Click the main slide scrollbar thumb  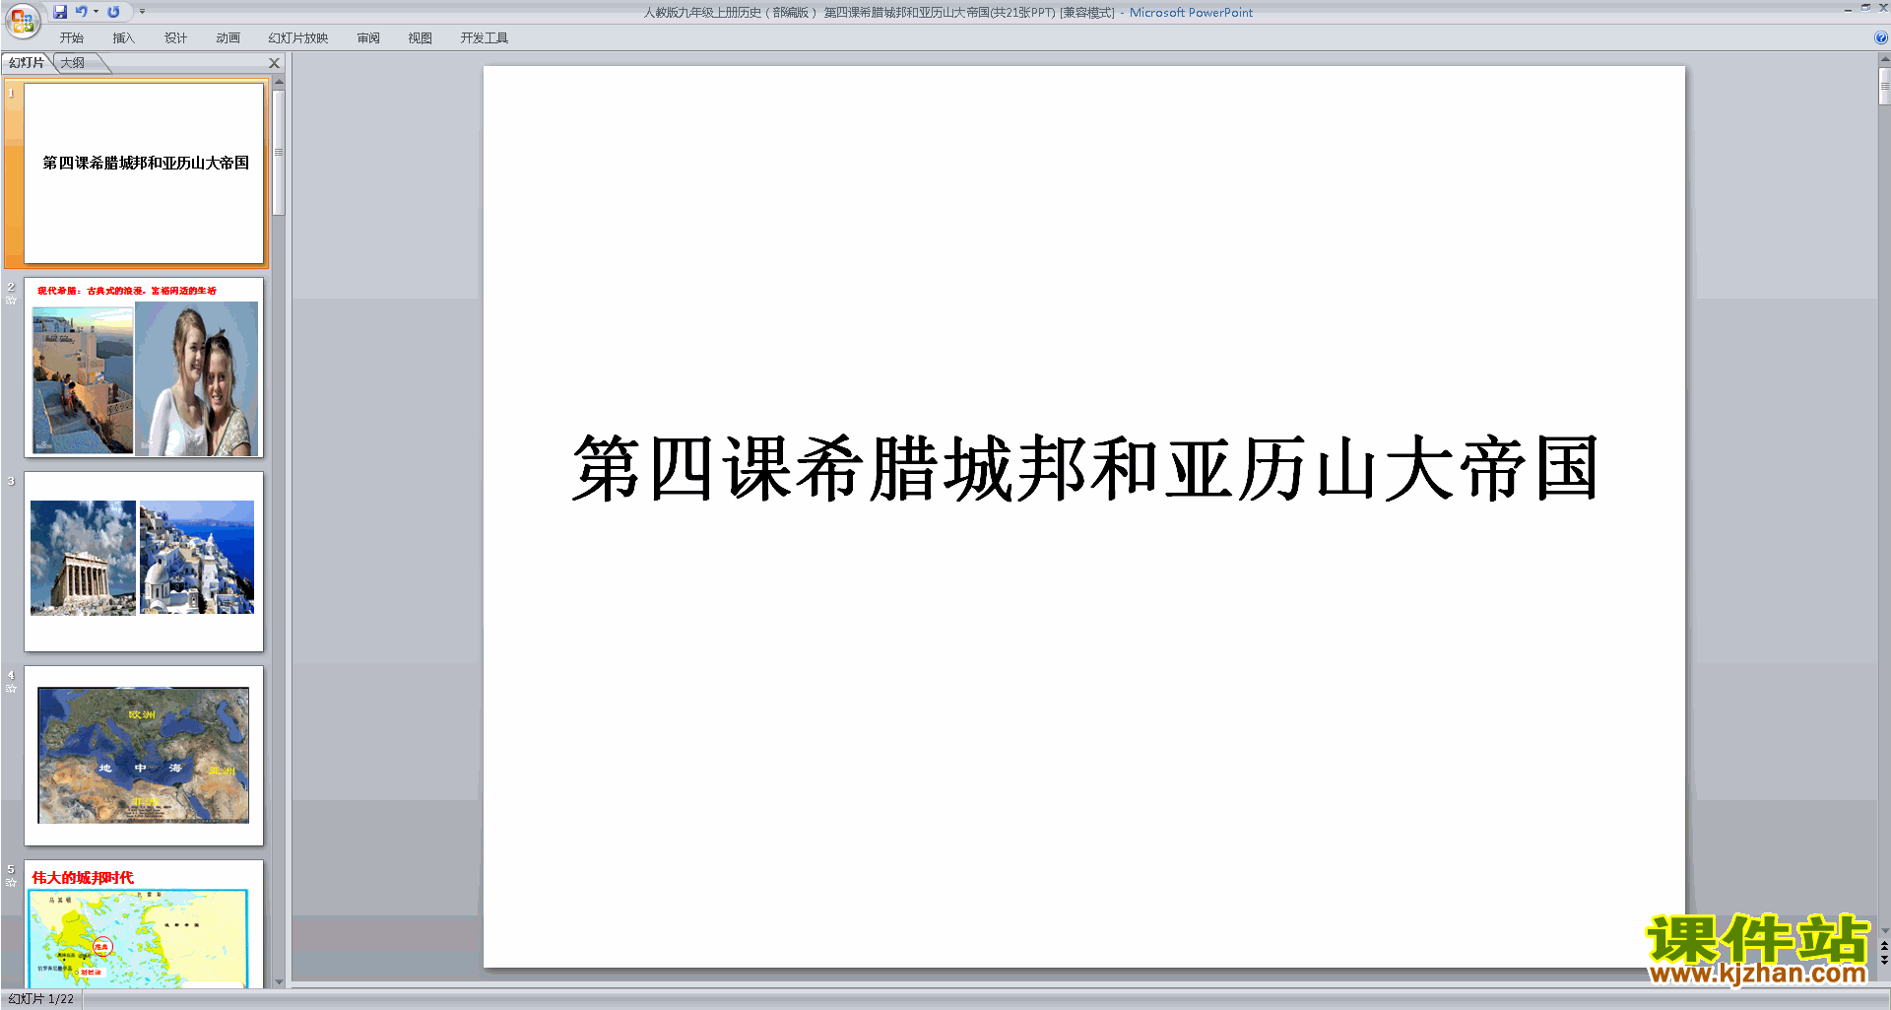1884,86
